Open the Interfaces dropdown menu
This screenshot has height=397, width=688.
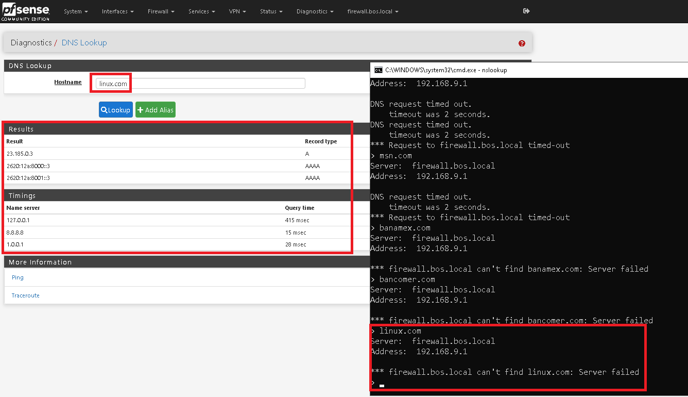pos(118,11)
